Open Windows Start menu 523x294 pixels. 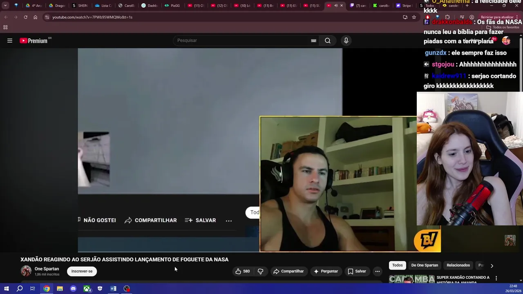point(6,289)
